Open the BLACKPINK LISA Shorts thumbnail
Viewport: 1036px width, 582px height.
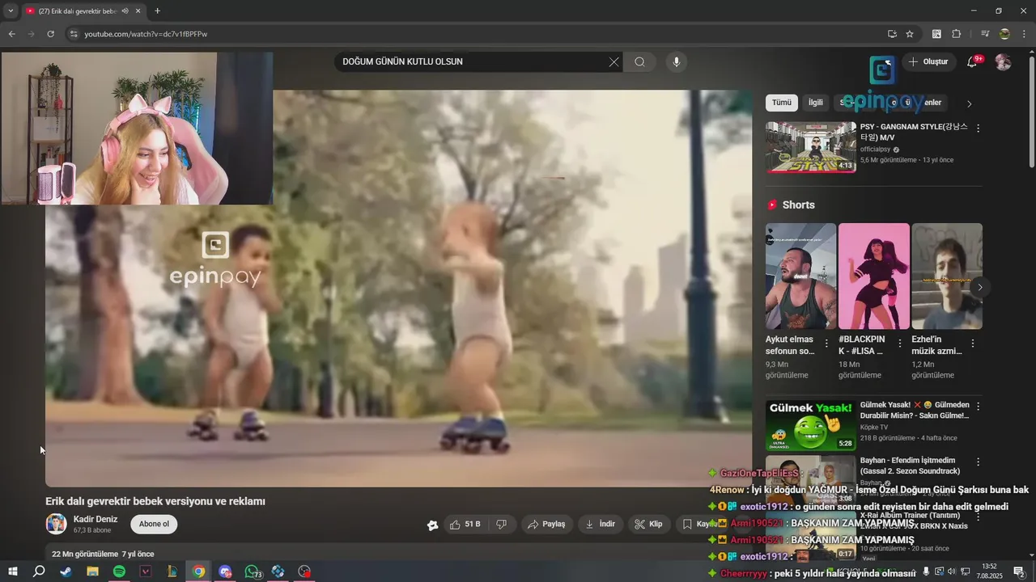[x=874, y=276]
